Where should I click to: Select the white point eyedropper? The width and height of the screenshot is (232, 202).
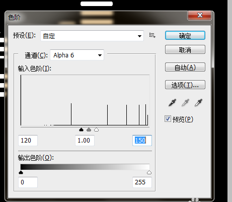click(x=198, y=102)
